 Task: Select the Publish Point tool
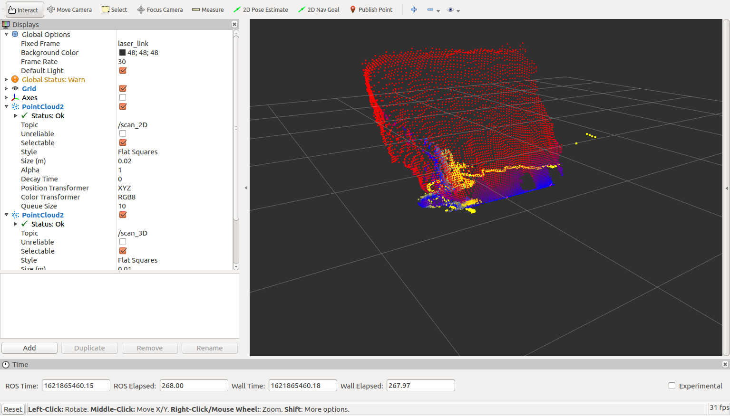pyautogui.click(x=371, y=9)
